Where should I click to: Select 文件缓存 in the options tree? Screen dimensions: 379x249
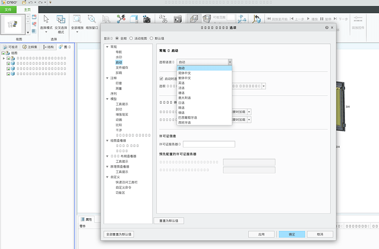coord(122,67)
